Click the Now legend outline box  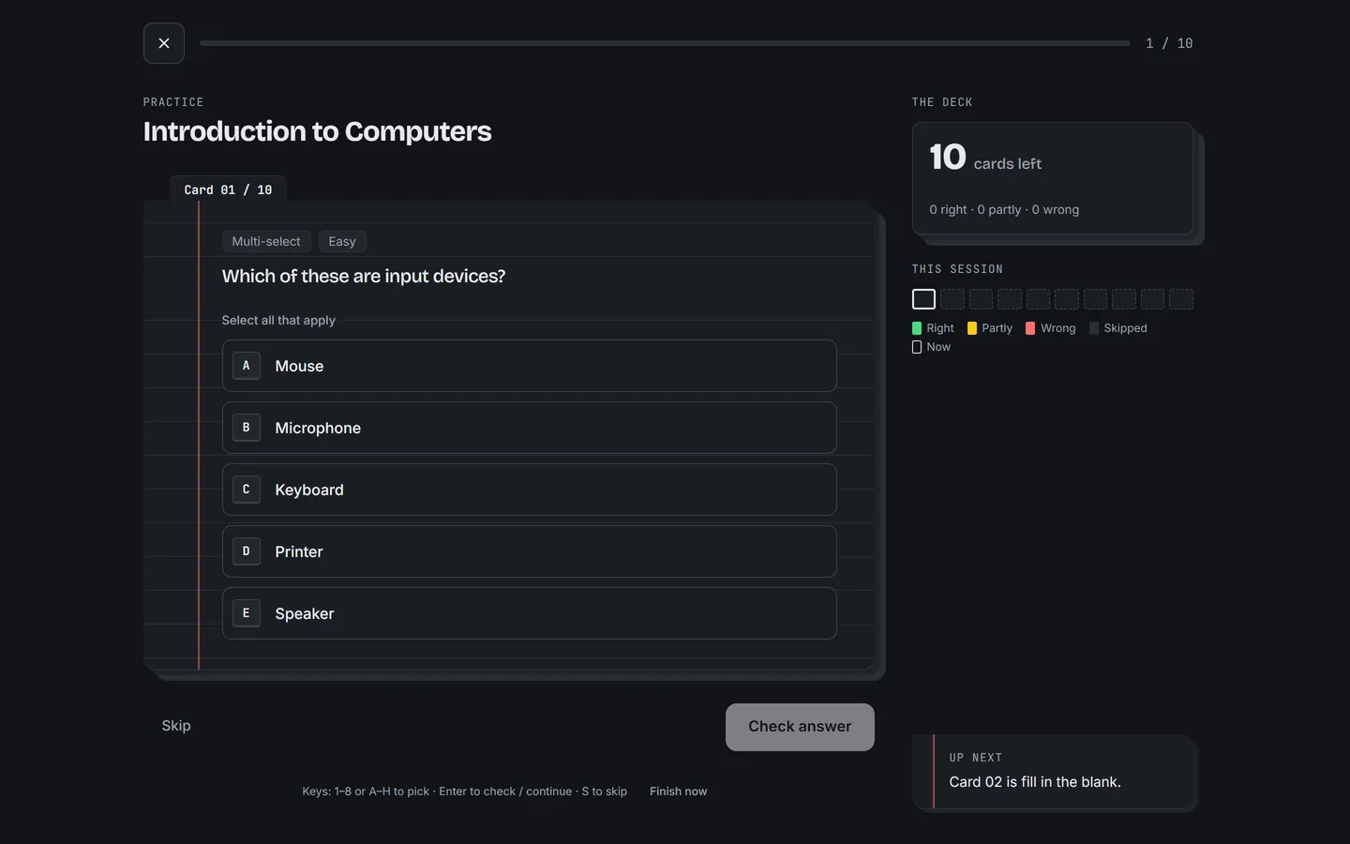[917, 347]
